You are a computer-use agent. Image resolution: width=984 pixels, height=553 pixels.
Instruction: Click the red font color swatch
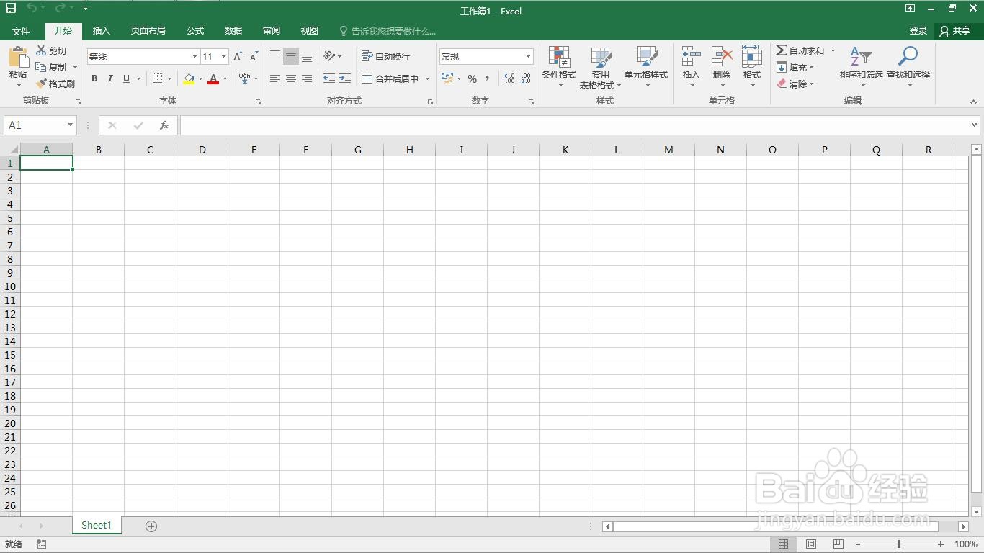(213, 78)
